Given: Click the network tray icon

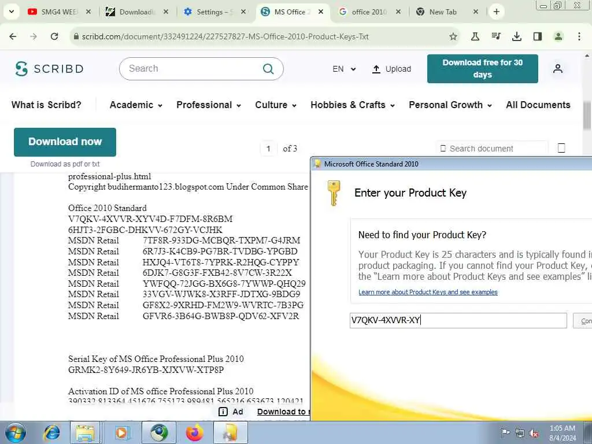Looking at the screenshot, I should 520,433.
